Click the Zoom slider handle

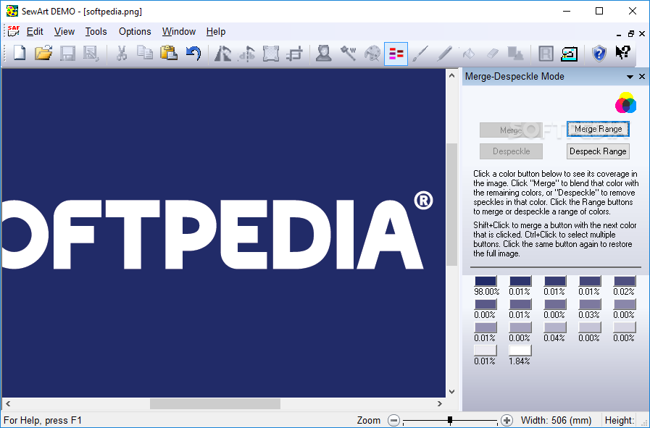coord(450,421)
